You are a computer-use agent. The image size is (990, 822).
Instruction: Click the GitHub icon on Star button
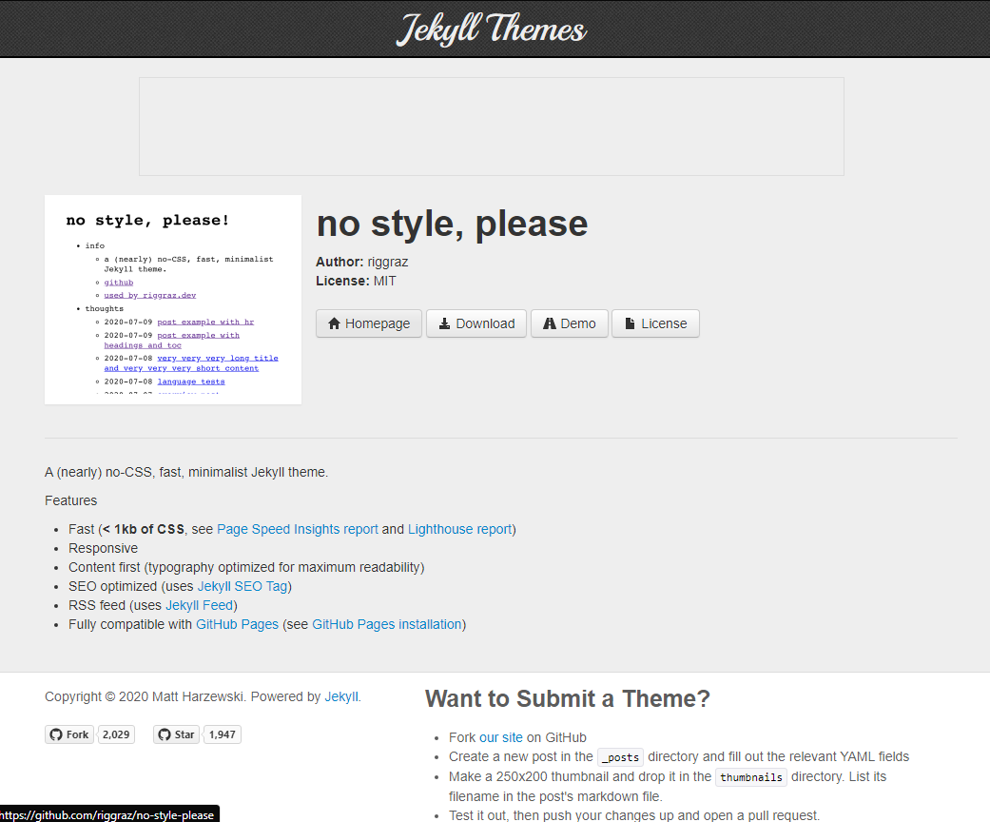point(165,734)
